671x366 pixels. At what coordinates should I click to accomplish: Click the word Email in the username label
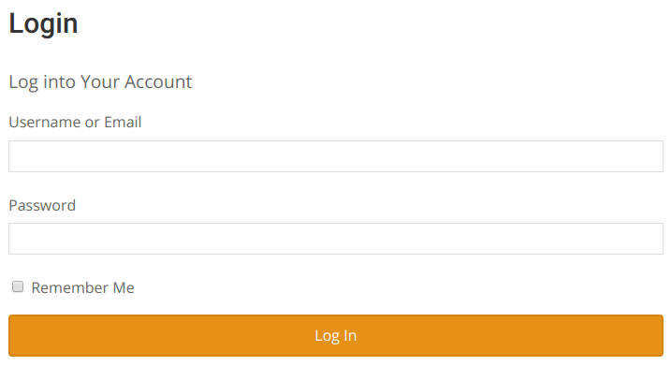coord(123,122)
